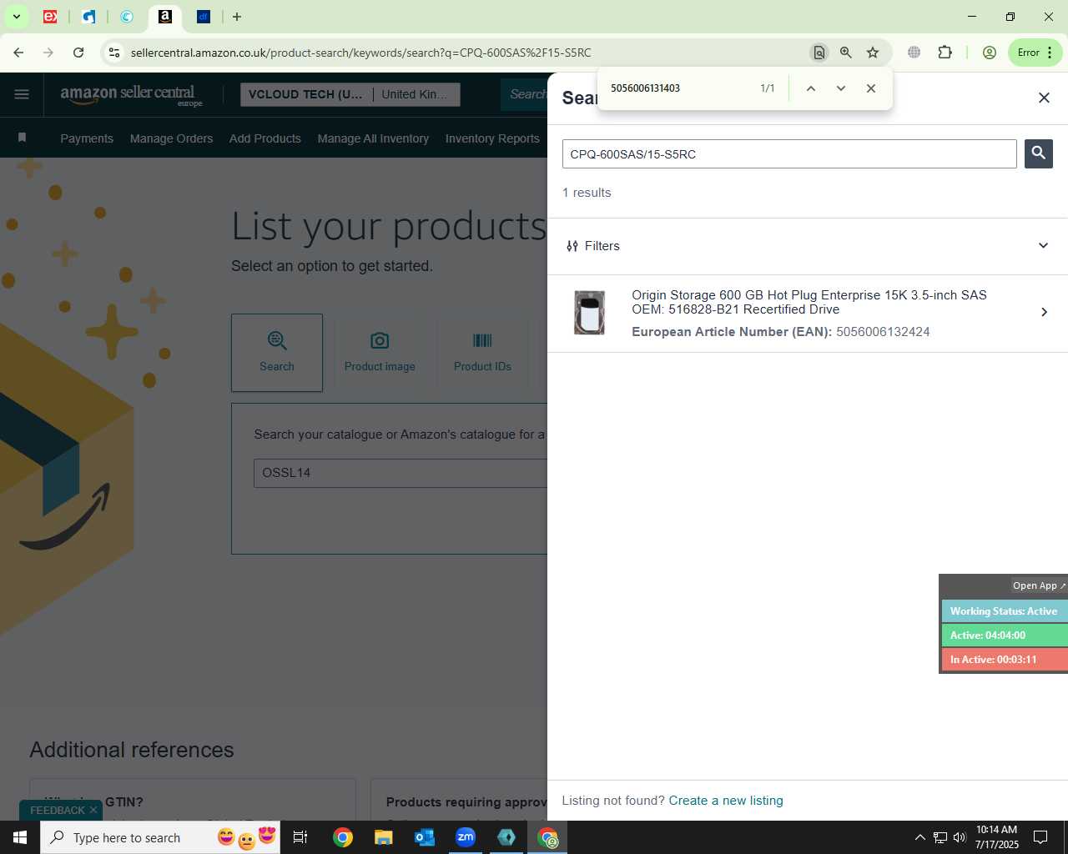Bookmark this page with the star icon

(x=873, y=53)
